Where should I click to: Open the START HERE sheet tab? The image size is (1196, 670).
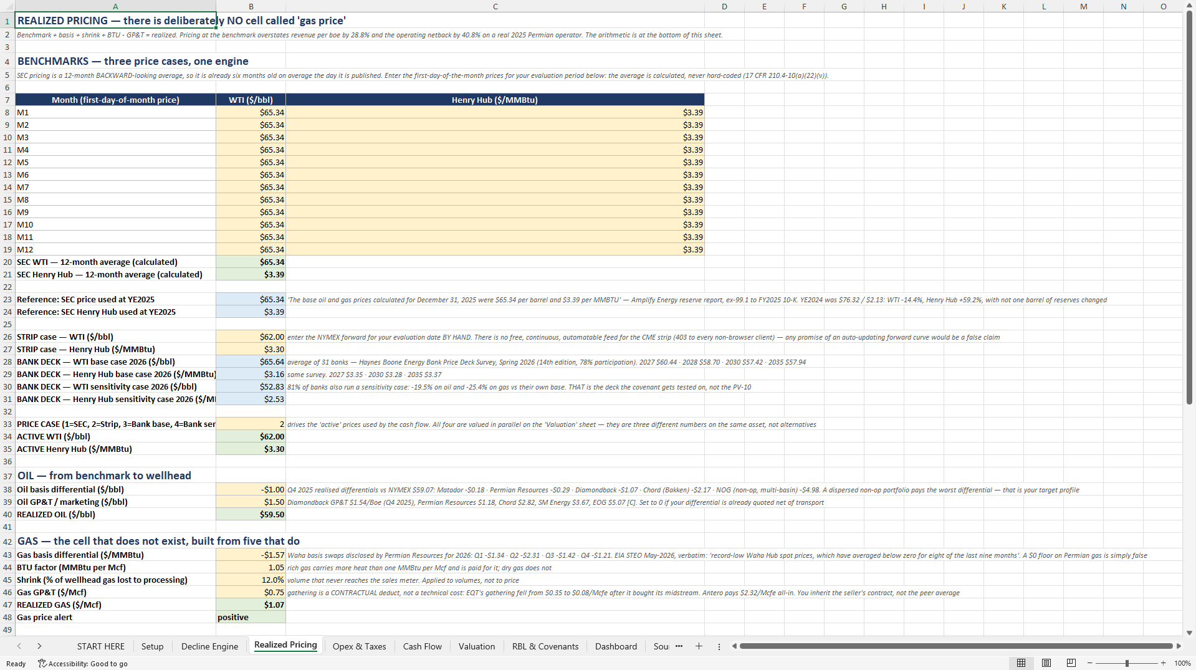(x=100, y=646)
